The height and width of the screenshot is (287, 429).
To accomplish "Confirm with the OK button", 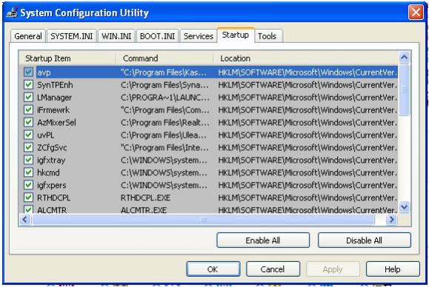I will click(213, 269).
